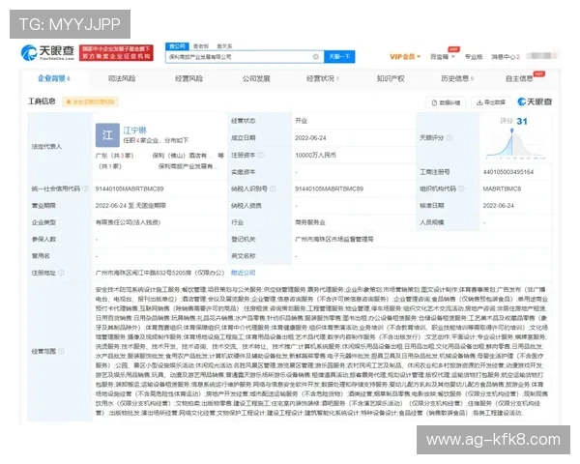Select the 查老板 search tab
Viewport: 580px width, 464px height.
[201, 46]
